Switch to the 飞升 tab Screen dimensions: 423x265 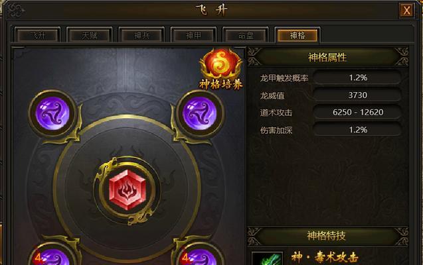37,35
